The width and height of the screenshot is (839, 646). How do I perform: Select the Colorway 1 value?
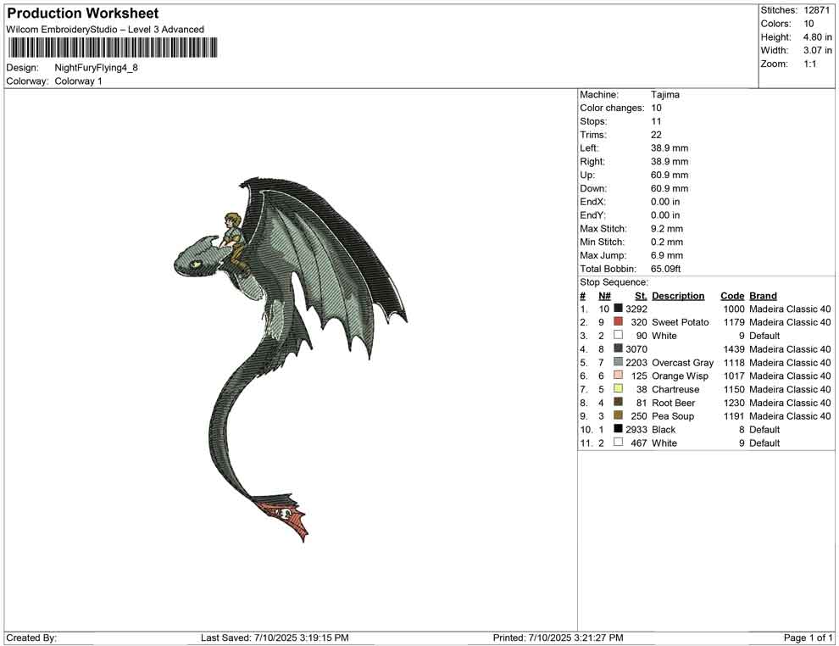78,81
